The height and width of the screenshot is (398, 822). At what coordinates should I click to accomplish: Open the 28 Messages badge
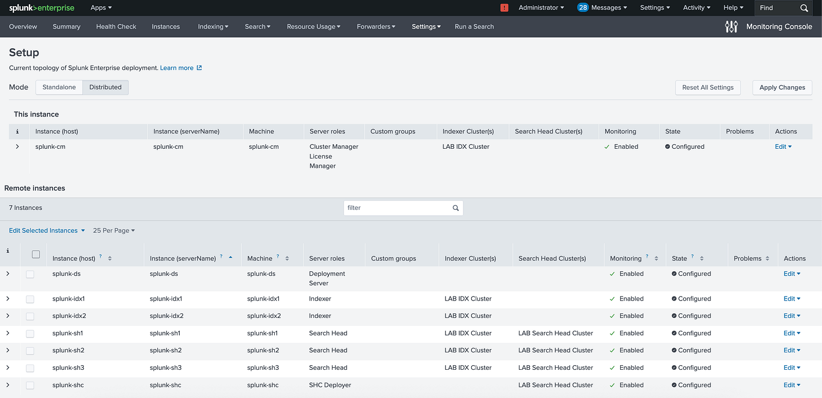pyautogui.click(x=583, y=8)
